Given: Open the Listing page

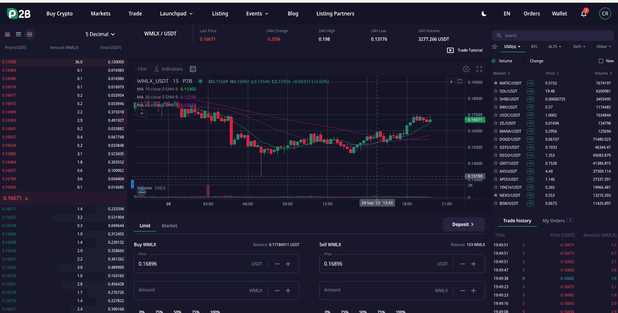Looking at the screenshot, I should point(220,14).
